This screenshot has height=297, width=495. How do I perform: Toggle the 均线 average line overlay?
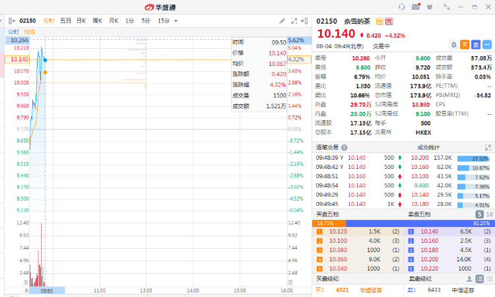[x=30, y=32]
